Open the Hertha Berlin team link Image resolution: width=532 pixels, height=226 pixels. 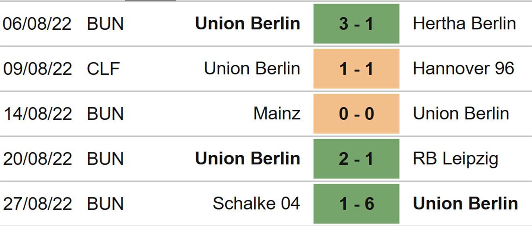(x=464, y=24)
